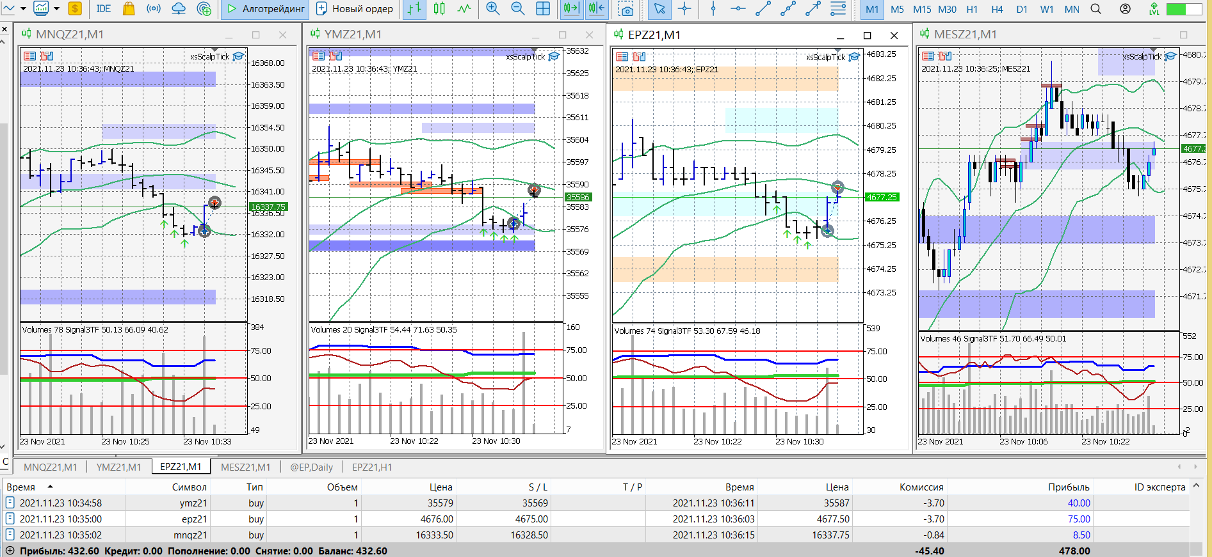Sort trade history by Прибыль column

coord(1068,487)
